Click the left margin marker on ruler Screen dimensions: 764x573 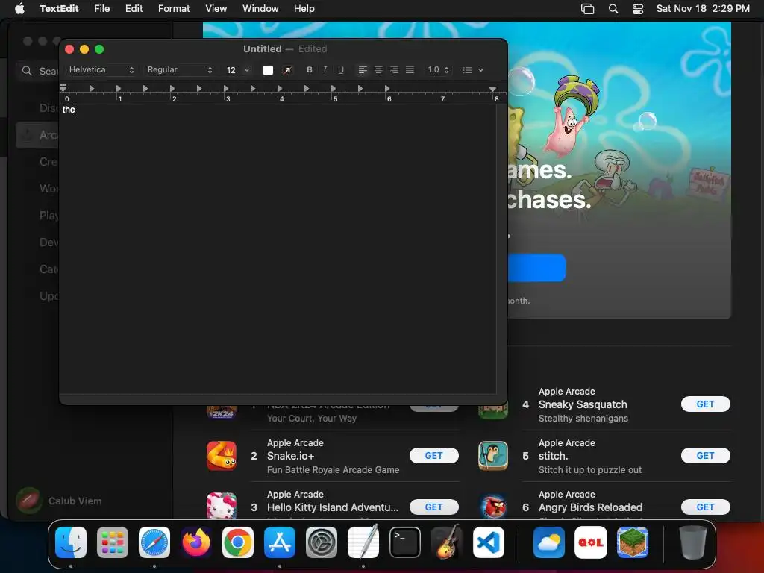coord(63,88)
